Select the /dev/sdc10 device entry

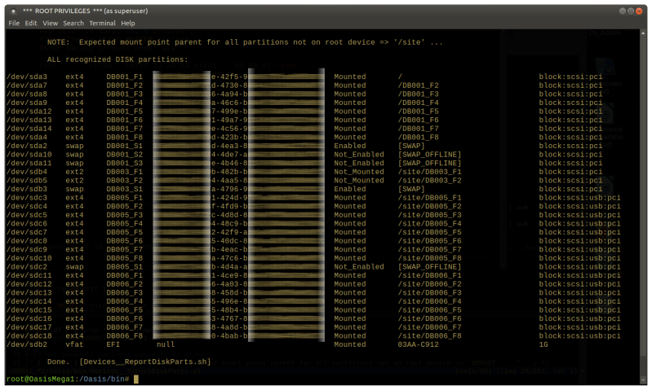coord(29,258)
